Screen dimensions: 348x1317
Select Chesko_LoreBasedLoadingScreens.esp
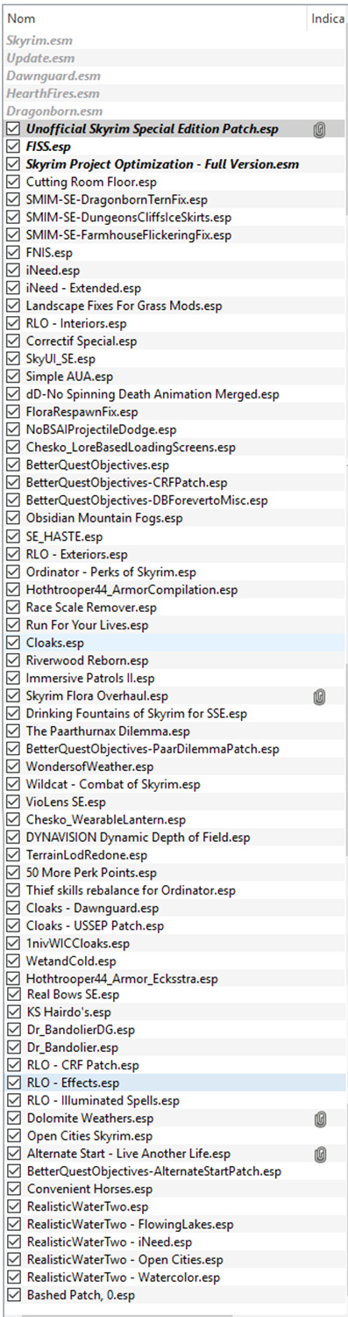pyautogui.click(x=131, y=447)
